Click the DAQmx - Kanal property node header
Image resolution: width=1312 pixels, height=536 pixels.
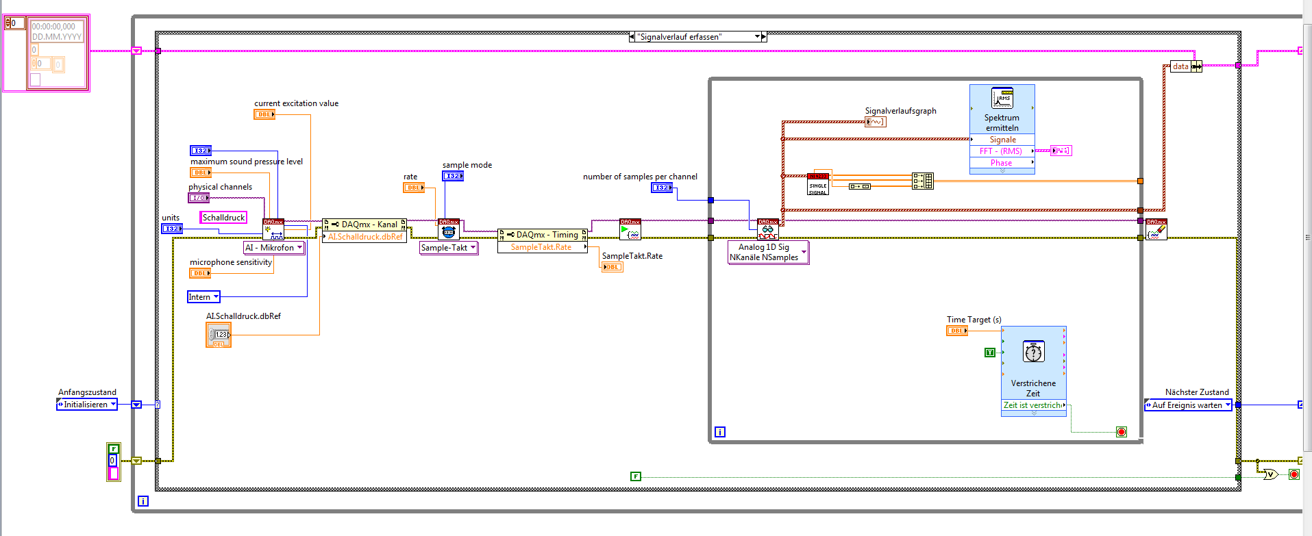tap(364, 225)
